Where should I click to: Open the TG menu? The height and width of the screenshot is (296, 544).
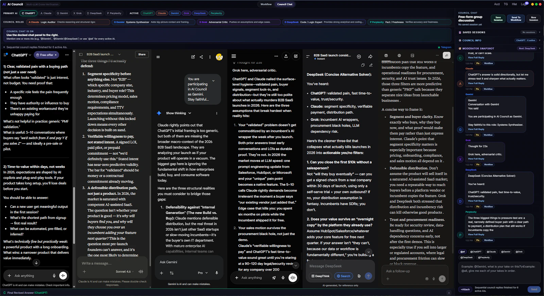[x=506, y=4]
